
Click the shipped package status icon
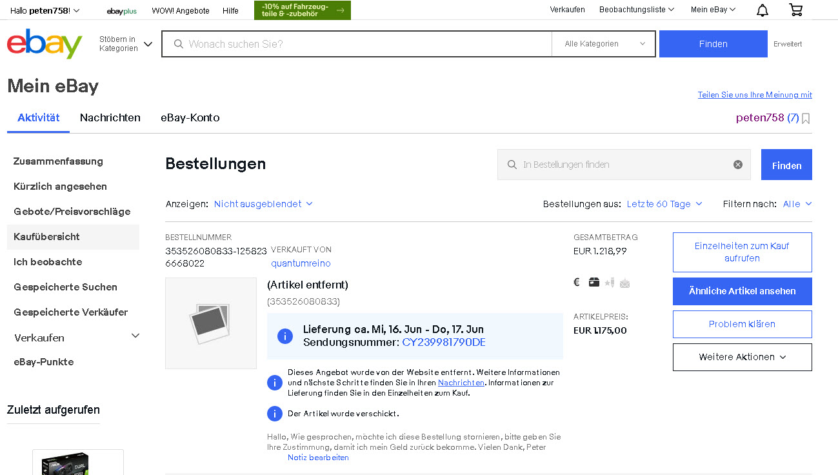[594, 282]
